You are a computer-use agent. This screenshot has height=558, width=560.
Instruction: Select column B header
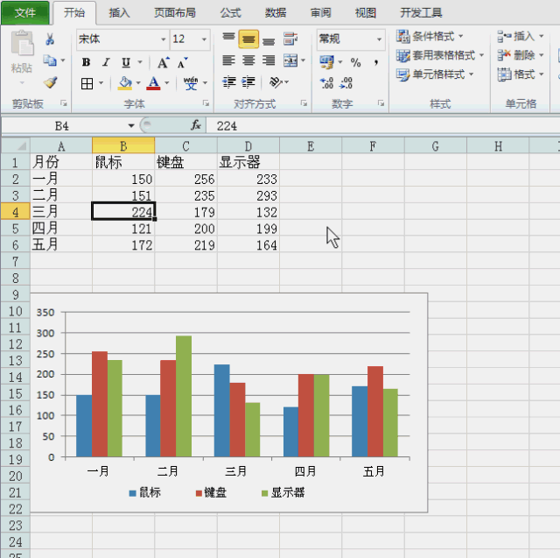123,145
